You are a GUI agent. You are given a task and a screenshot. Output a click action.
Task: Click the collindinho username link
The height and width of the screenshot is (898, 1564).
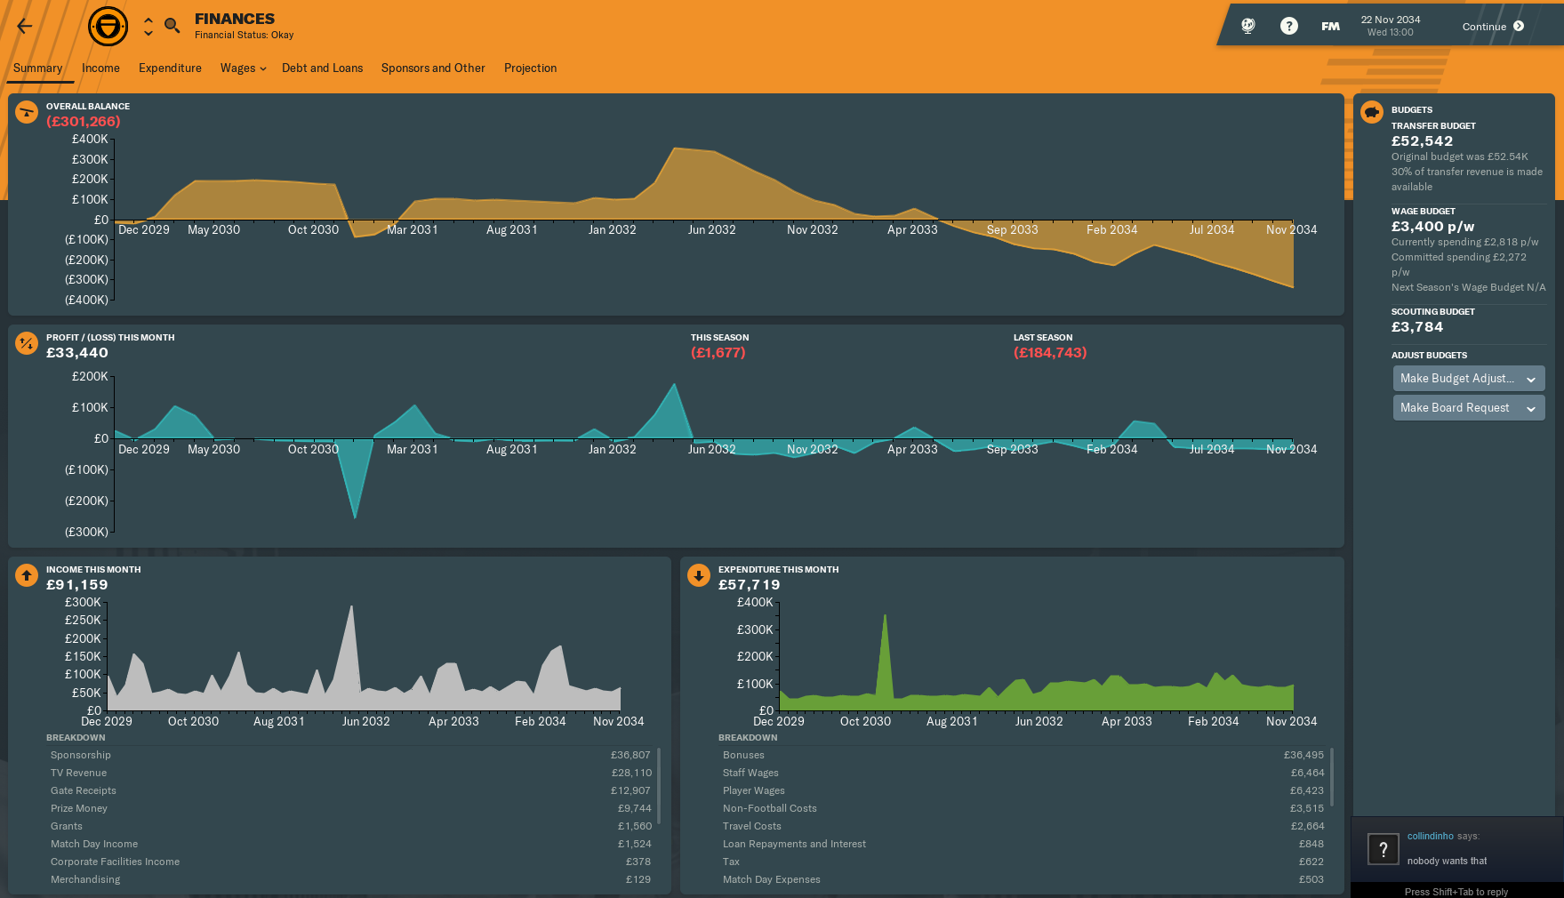1430,836
